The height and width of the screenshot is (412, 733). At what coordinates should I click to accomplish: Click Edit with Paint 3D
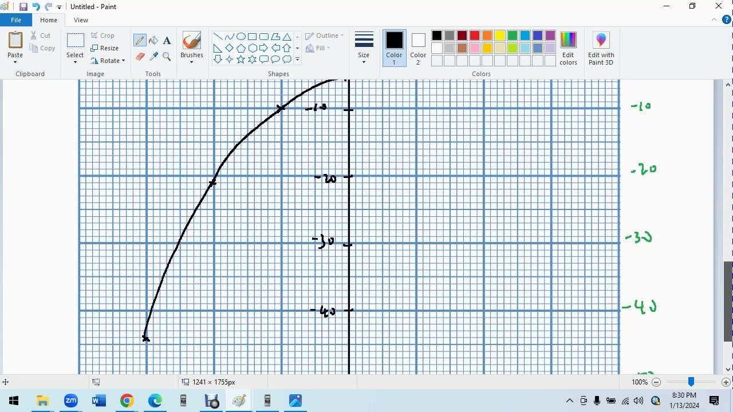click(601, 48)
